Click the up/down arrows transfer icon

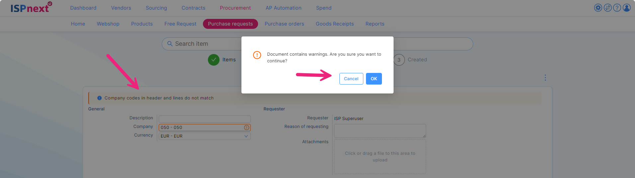coord(607,8)
